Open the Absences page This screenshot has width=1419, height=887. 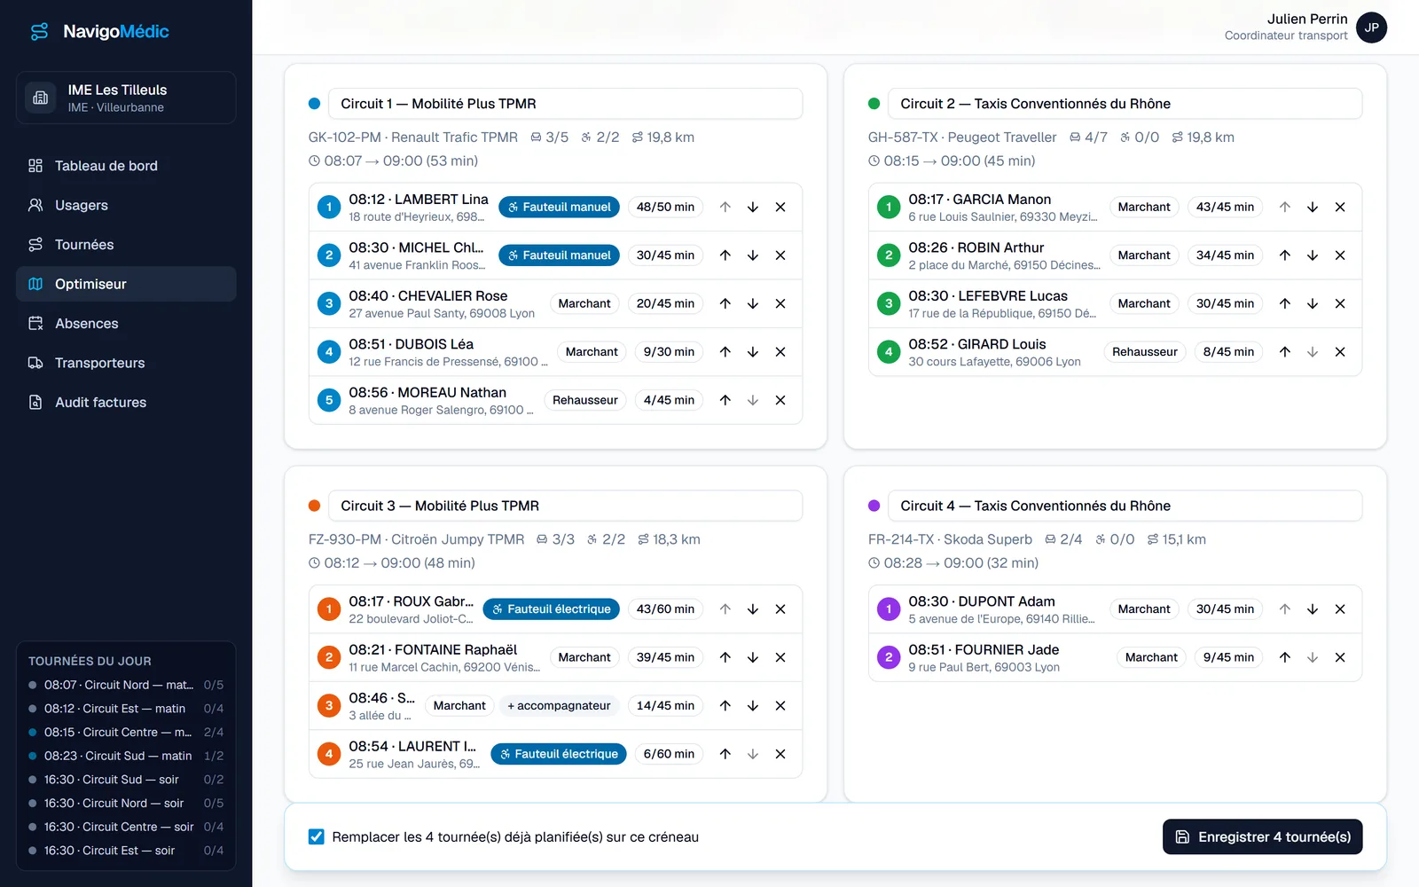coord(126,324)
